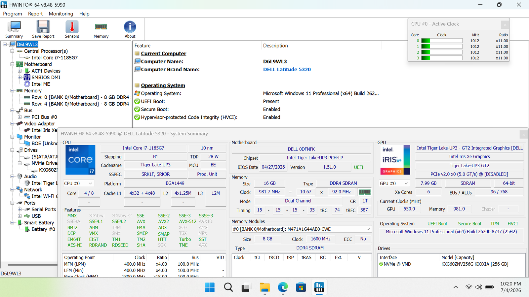This screenshot has width=529, height=297.
Task: Click the TPM status in System Summary
Action: (495, 224)
